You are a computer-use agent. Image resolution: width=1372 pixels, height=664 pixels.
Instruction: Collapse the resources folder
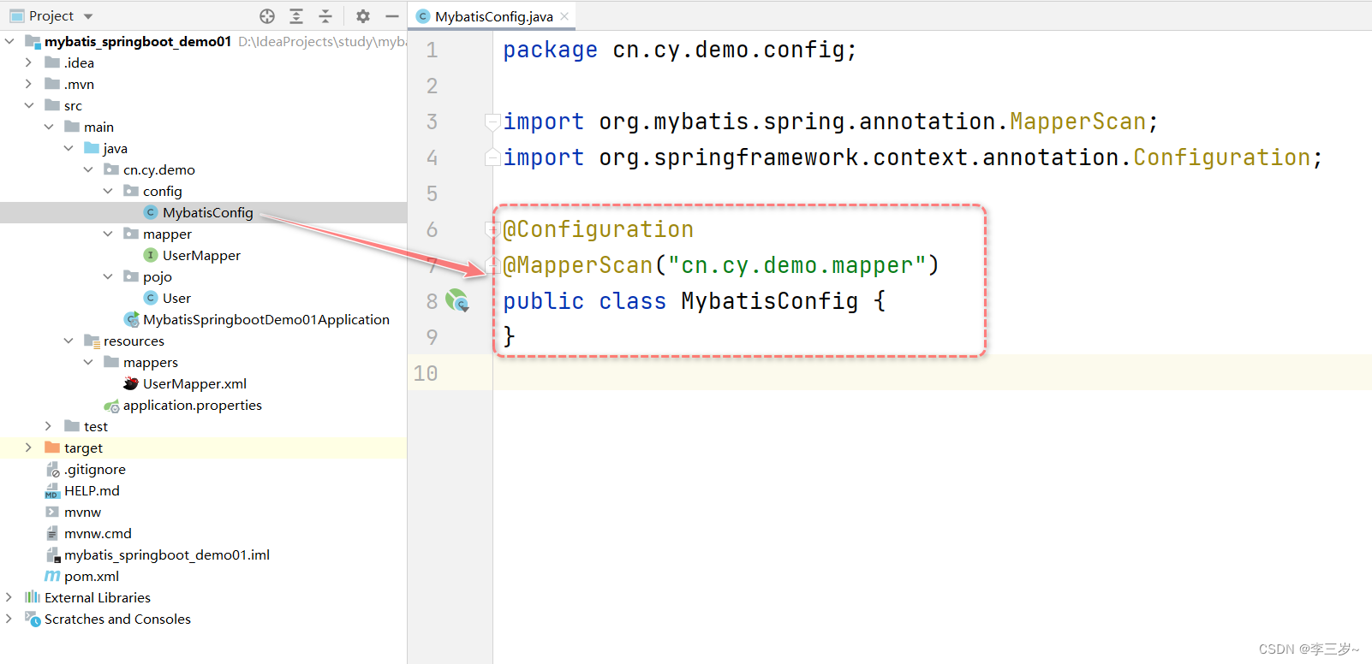(x=69, y=341)
